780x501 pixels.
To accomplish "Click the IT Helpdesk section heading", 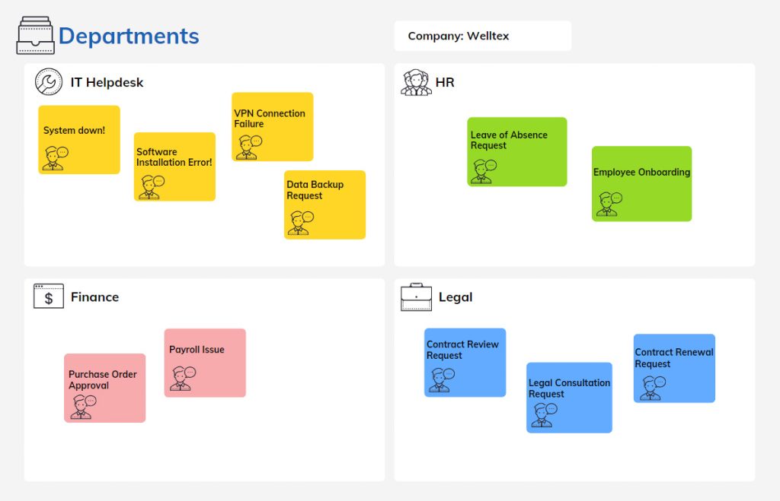I will (x=107, y=82).
